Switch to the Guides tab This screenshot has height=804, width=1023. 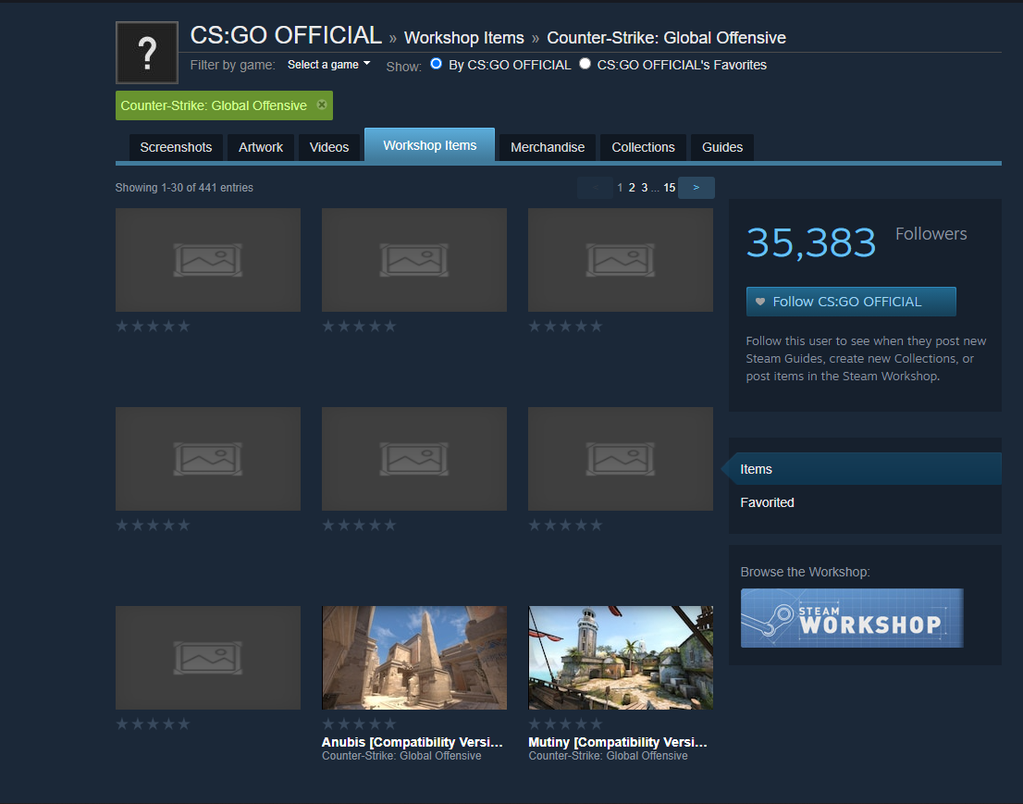[722, 147]
